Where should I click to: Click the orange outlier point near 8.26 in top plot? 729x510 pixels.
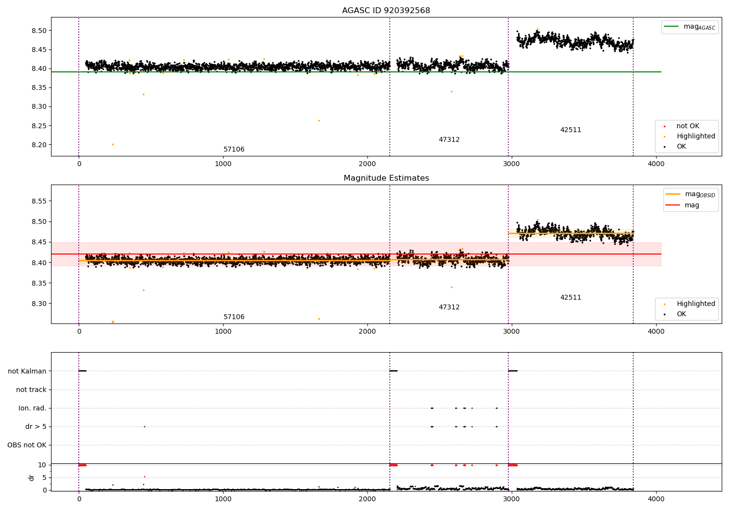click(x=319, y=120)
